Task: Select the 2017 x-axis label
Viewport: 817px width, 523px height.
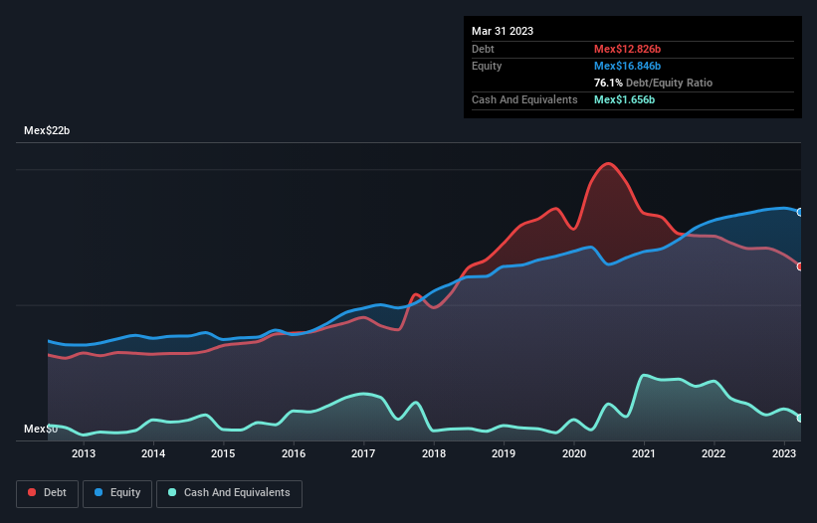Action: (x=364, y=454)
